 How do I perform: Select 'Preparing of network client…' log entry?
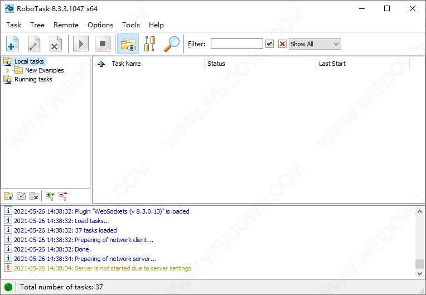pyautogui.click(x=84, y=240)
